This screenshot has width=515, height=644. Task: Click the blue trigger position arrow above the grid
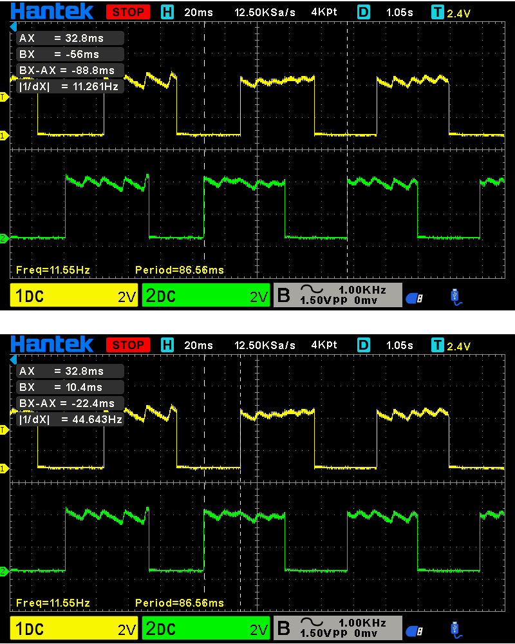[14, 25]
